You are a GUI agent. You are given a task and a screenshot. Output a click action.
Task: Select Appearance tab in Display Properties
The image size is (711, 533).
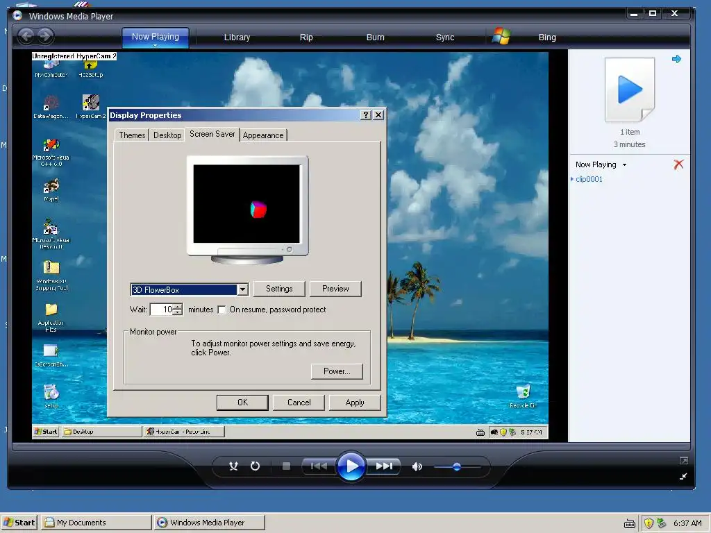[x=263, y=135]
